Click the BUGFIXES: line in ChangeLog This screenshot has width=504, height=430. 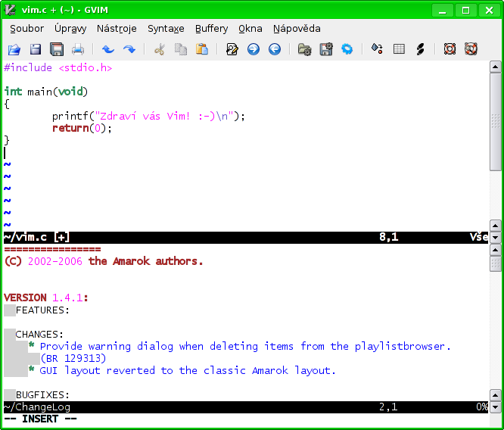click(42, 395)
